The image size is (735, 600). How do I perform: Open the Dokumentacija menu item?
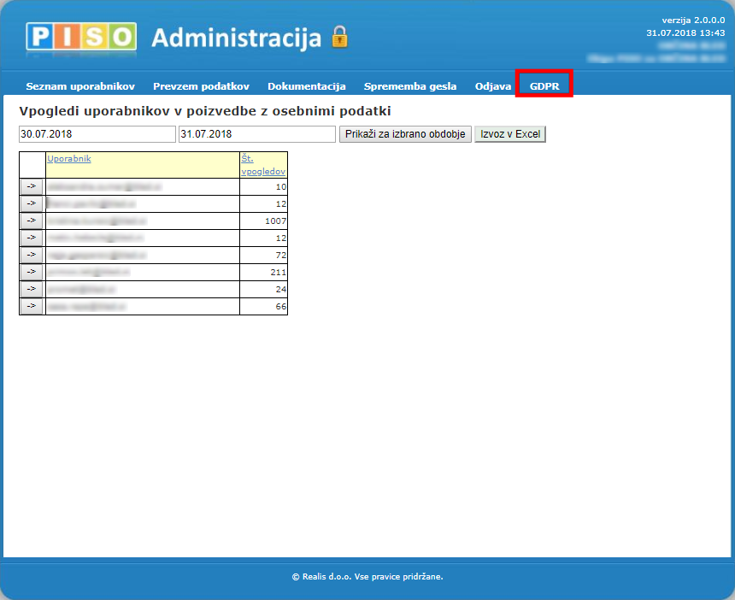[x=306, y=86]
